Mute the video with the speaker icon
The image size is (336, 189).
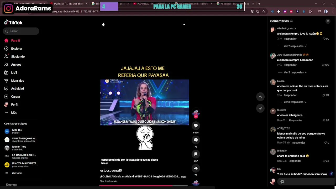coord(103,24)
